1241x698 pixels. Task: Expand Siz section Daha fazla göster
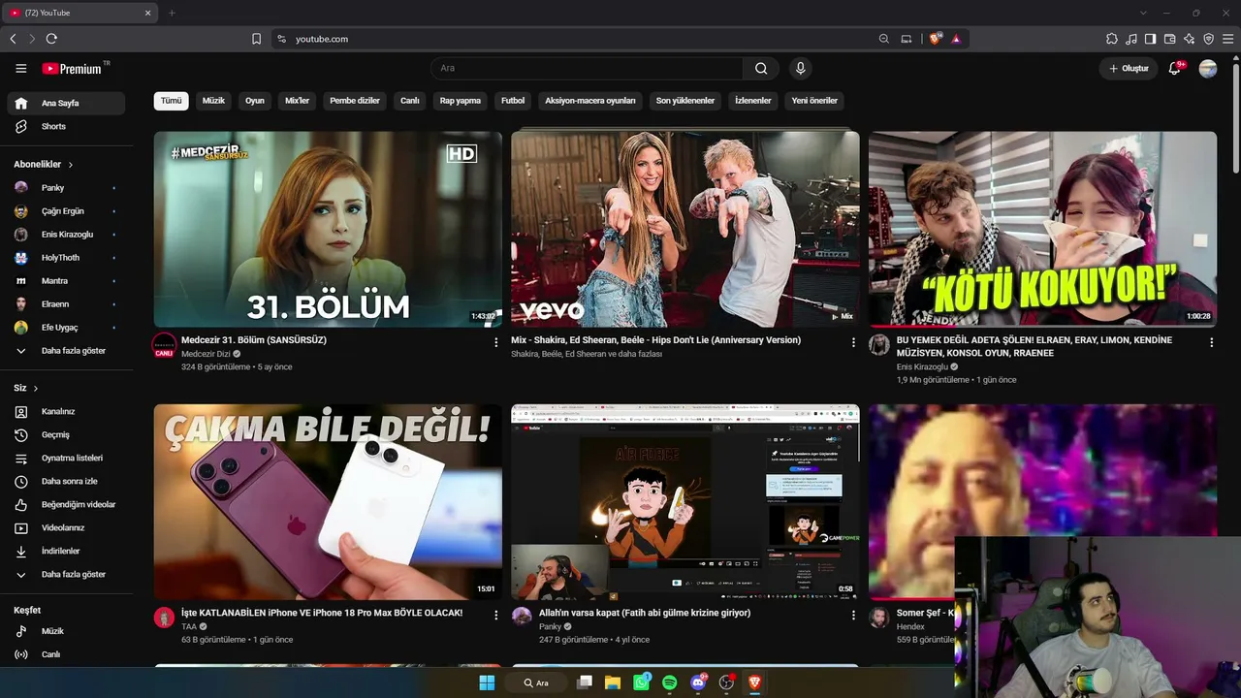pyautogui.click(x=66, y=574)
